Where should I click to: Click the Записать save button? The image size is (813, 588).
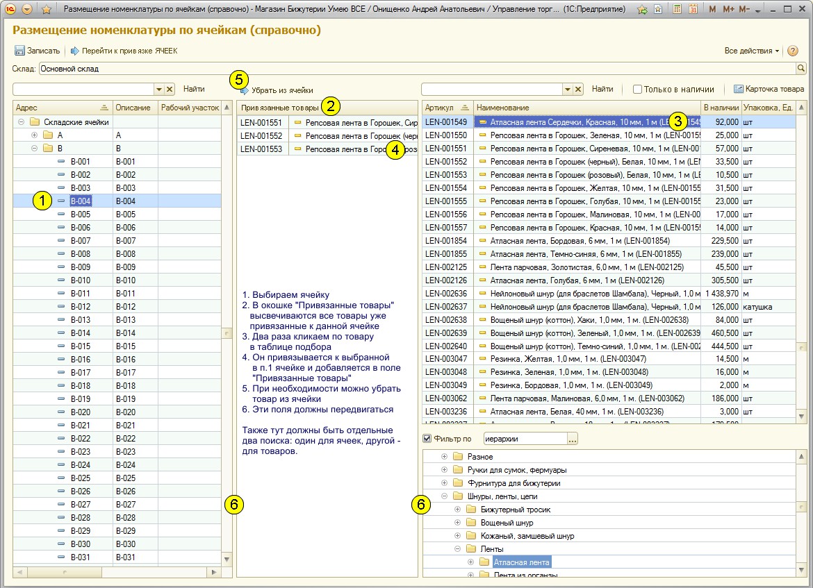click(38, 51)
